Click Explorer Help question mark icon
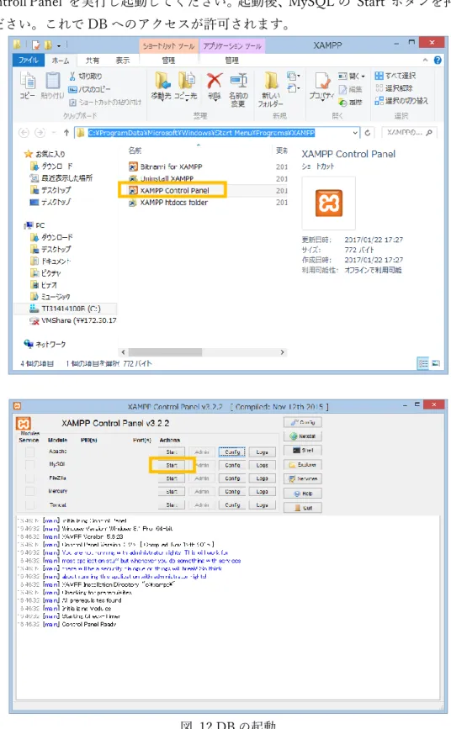The height and width of the screenshot is (729, 451). click(x=438, y=60)
